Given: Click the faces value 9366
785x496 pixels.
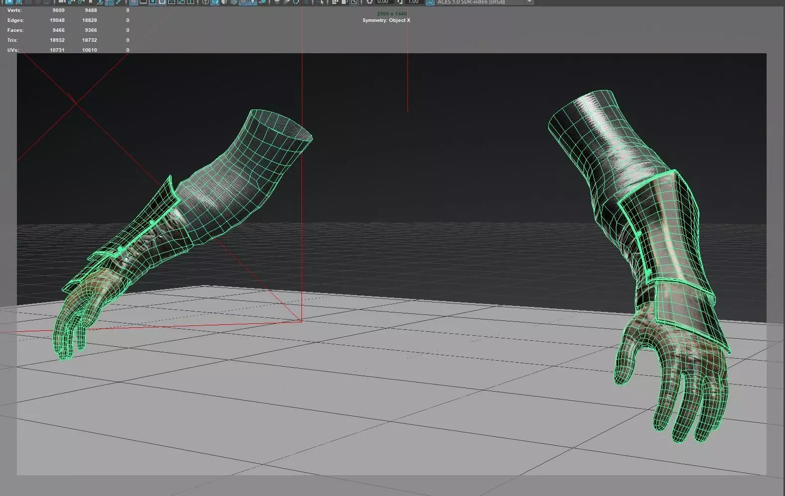Looking at the screenshot, I should point(91,30).
